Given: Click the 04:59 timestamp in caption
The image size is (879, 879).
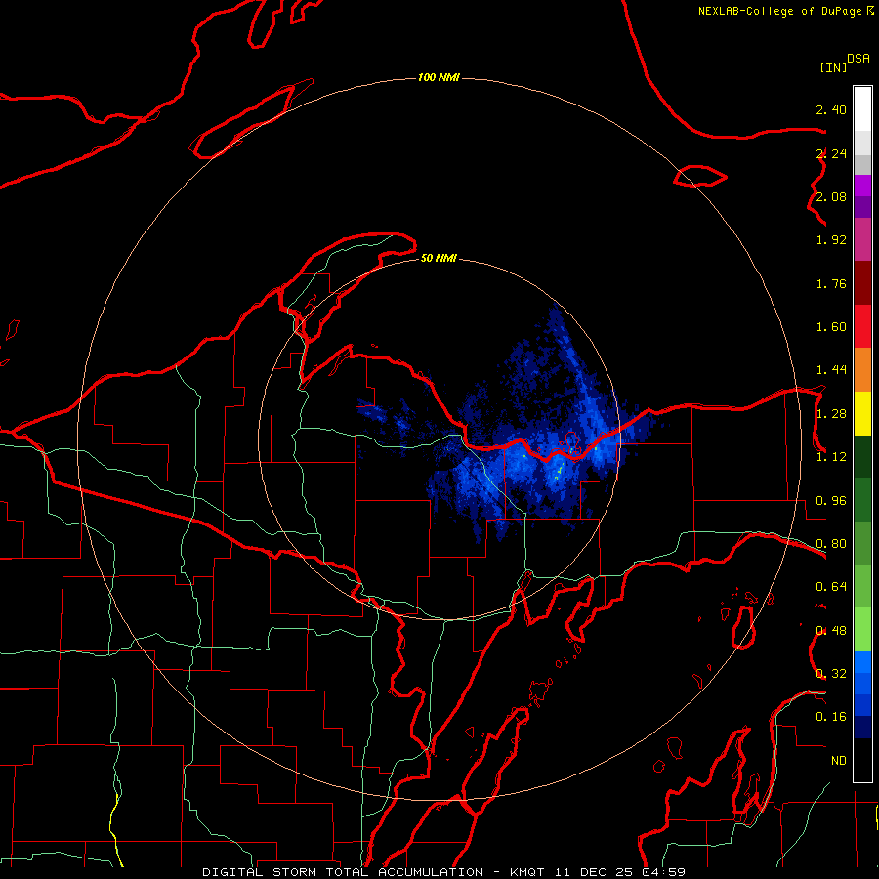Looking at the screenshot, I should point(665,872).
